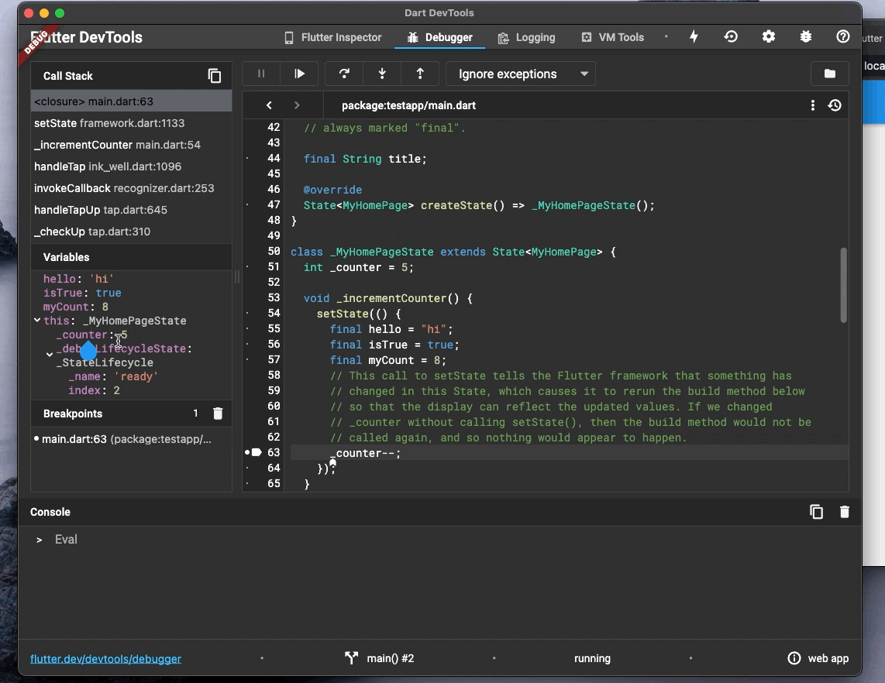Image resolution: width=885 pixels, height=683 pixels.
Task: Click the hot reload lightning icon
Action: point(694,37)
